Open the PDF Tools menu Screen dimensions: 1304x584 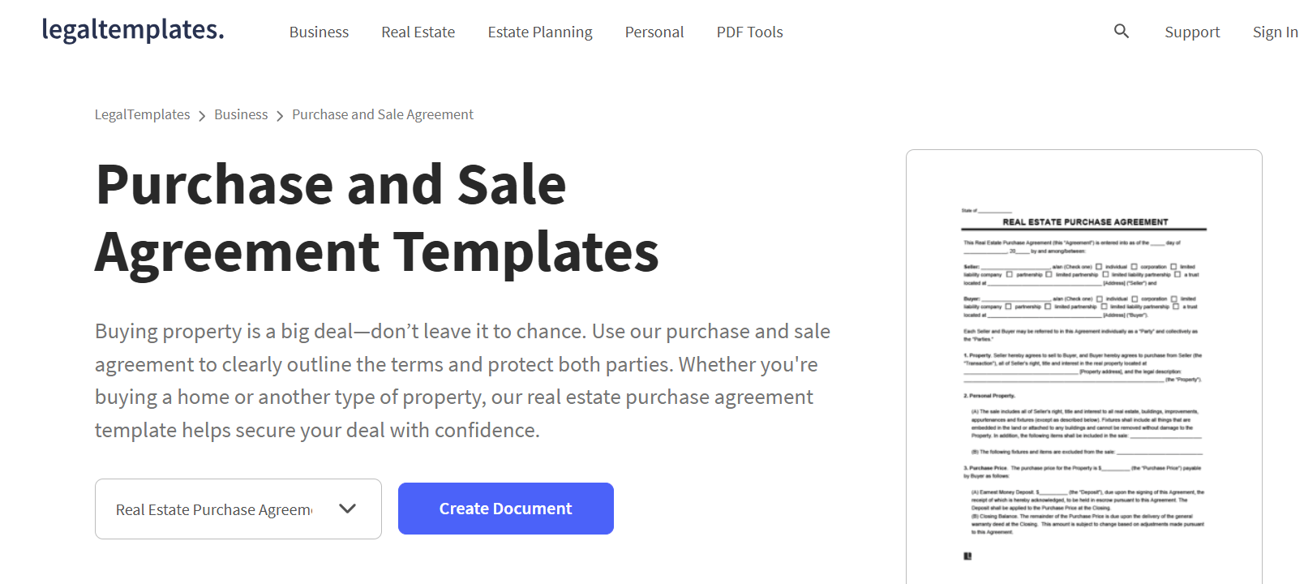pos(749,32)
